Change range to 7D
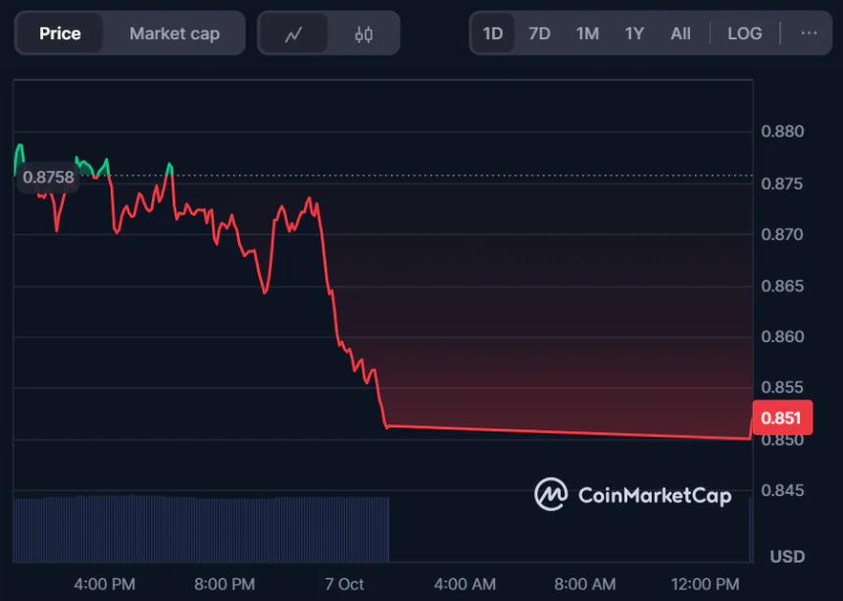Image resolution: width=843 pixels, height=601 pixels. click(539, 33)
